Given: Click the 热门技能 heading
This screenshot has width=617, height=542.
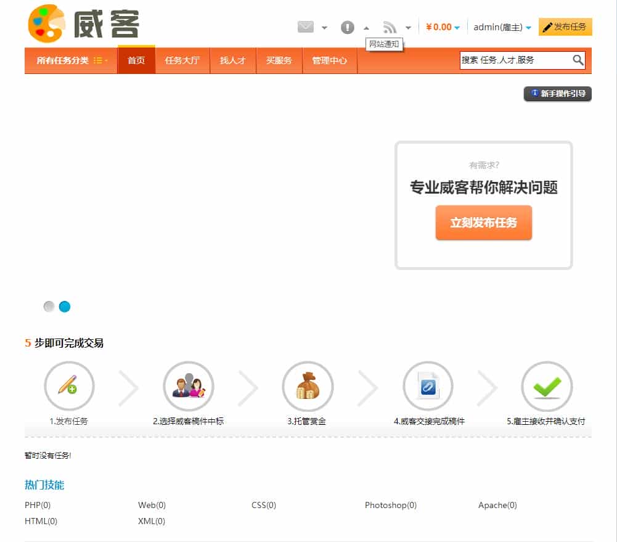Looking at the screenshot, I should 44,485.
